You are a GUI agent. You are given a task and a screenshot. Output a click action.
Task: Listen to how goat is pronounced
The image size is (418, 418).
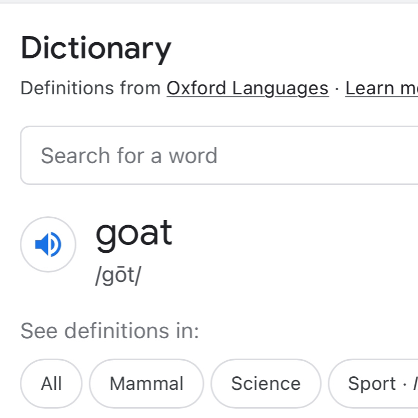tap(48, 244)
